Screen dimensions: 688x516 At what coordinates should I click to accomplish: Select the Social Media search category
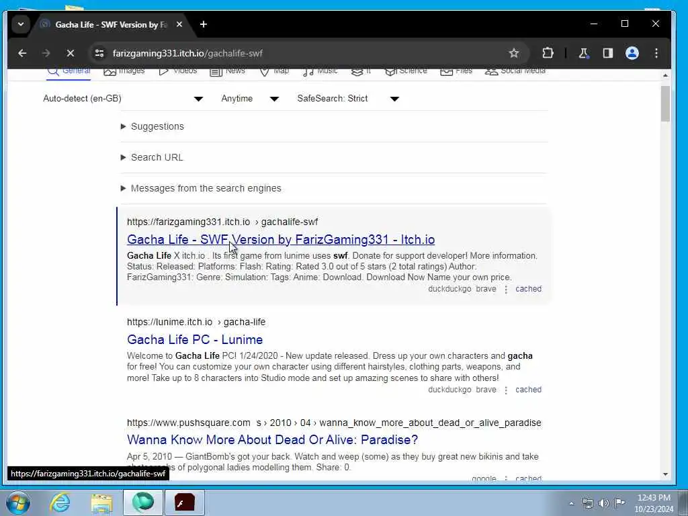(515, 71)
